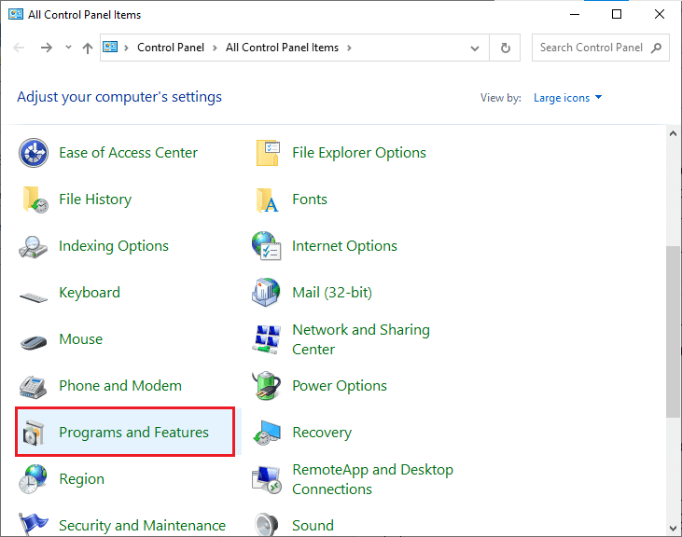Open the Fonts folder icon
Viewport: 682px width, 537px height.
(x=267, y=200)
